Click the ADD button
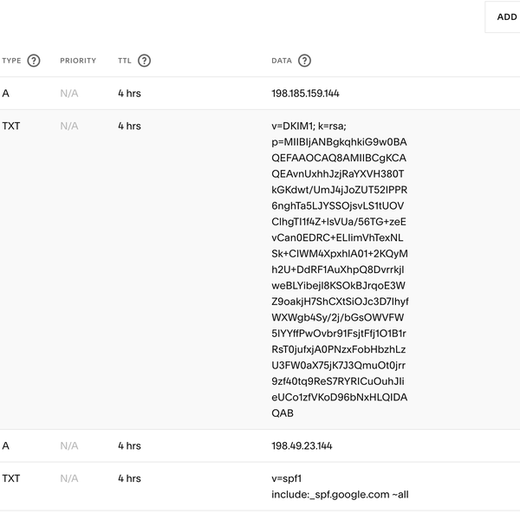Viewport: 520px width, 520px height. [505, 16]
